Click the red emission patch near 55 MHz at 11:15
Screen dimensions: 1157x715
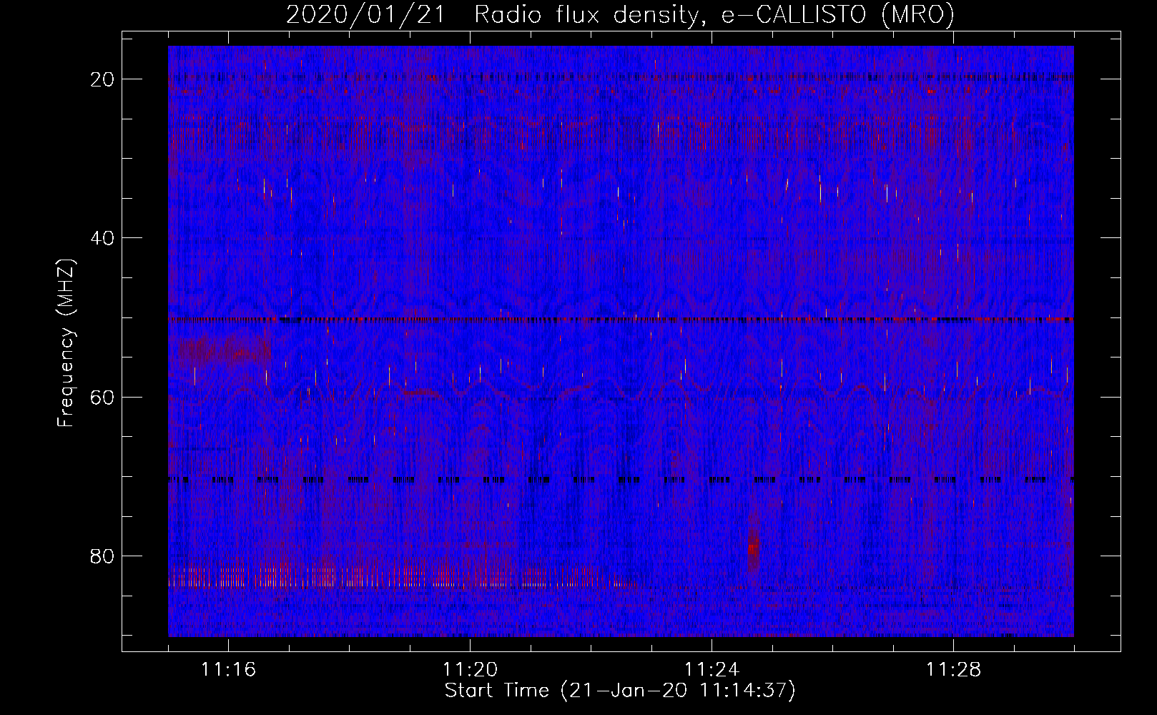[224, 350]
